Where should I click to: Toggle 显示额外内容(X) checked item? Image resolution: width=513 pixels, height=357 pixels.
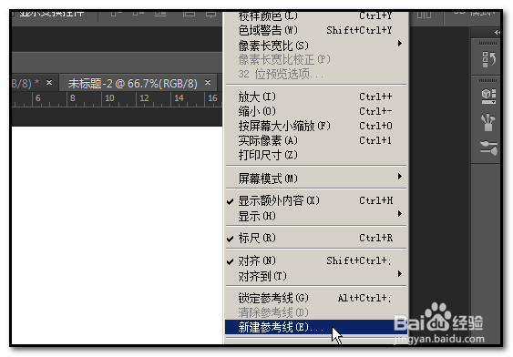click(316, 200)
